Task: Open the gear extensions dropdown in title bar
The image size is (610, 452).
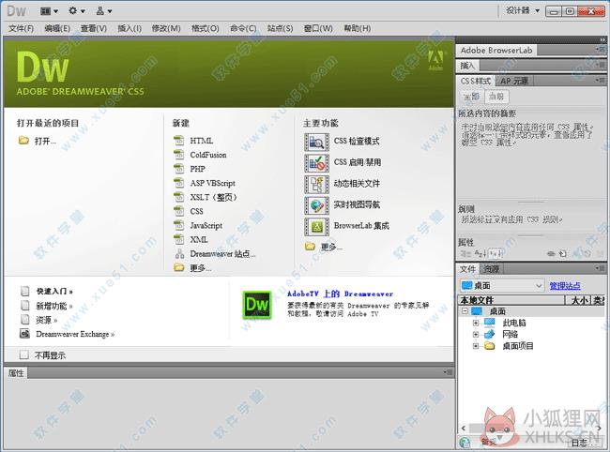Action: click(x=76, y=11)
